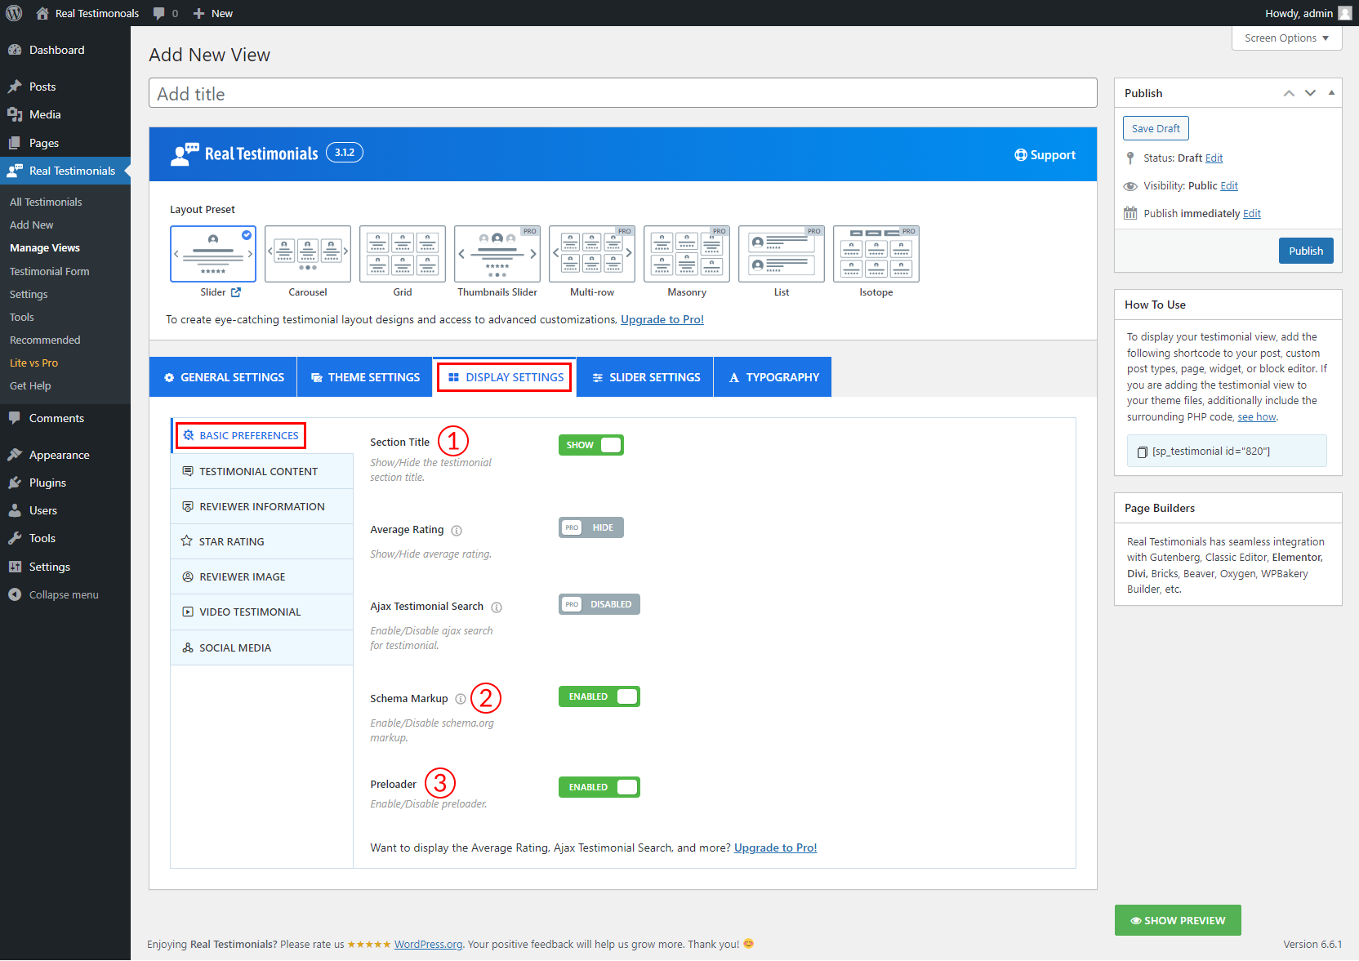Toggle the Average Rating Hide switch
Viewport: 1359px width, 961px height.
point(591,527)
